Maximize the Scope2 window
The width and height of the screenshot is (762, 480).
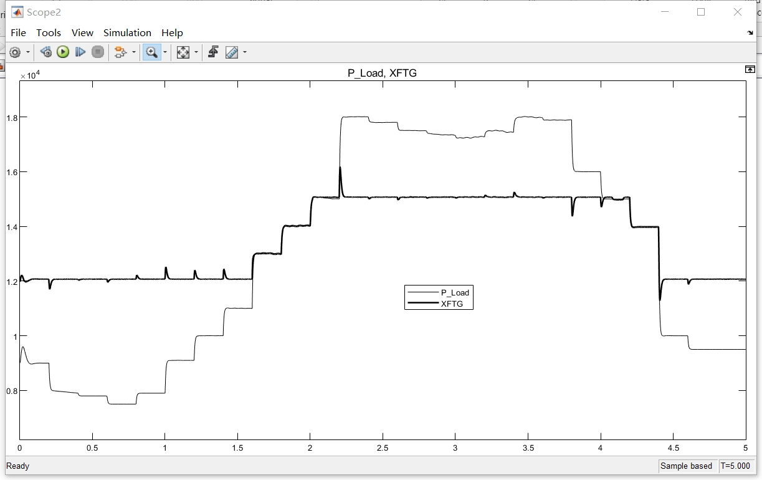(x=701, y=12)
